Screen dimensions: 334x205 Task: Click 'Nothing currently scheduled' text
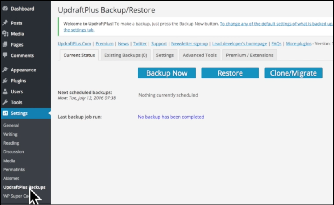[168, 95]
